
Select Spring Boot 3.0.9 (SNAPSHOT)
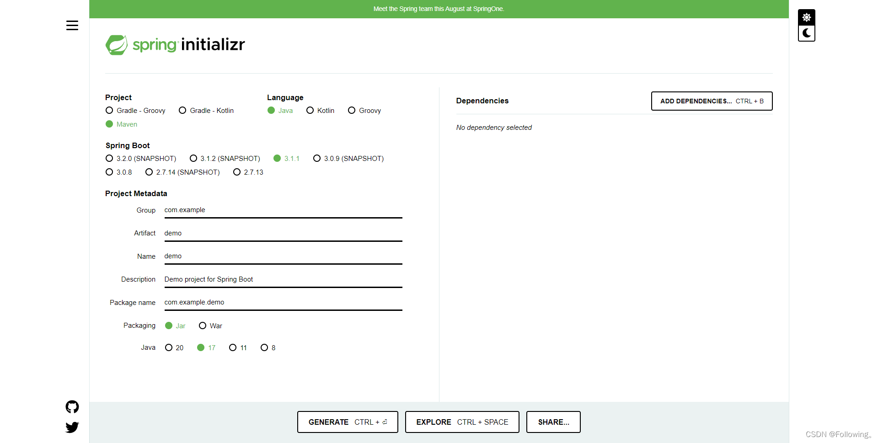(x=348, y=159)
